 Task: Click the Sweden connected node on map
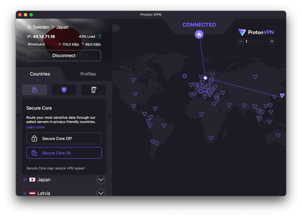tap(205, 78)
